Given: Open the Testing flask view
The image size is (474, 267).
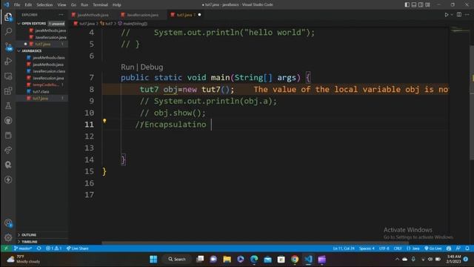Looking at the screenshot, I should (x=8, y=105).
